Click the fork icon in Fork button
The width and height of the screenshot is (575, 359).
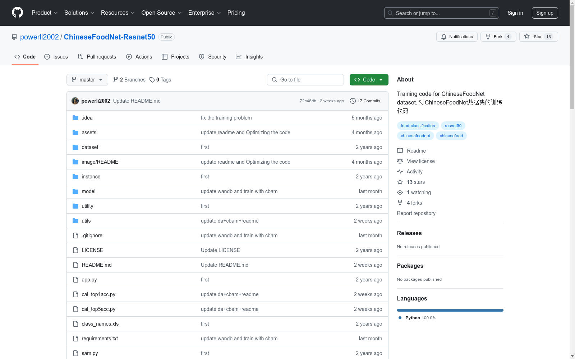click(x=488, y=37)
